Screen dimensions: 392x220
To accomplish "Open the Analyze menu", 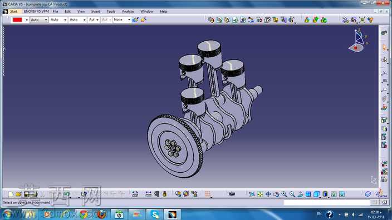I will tap(128, 12).
